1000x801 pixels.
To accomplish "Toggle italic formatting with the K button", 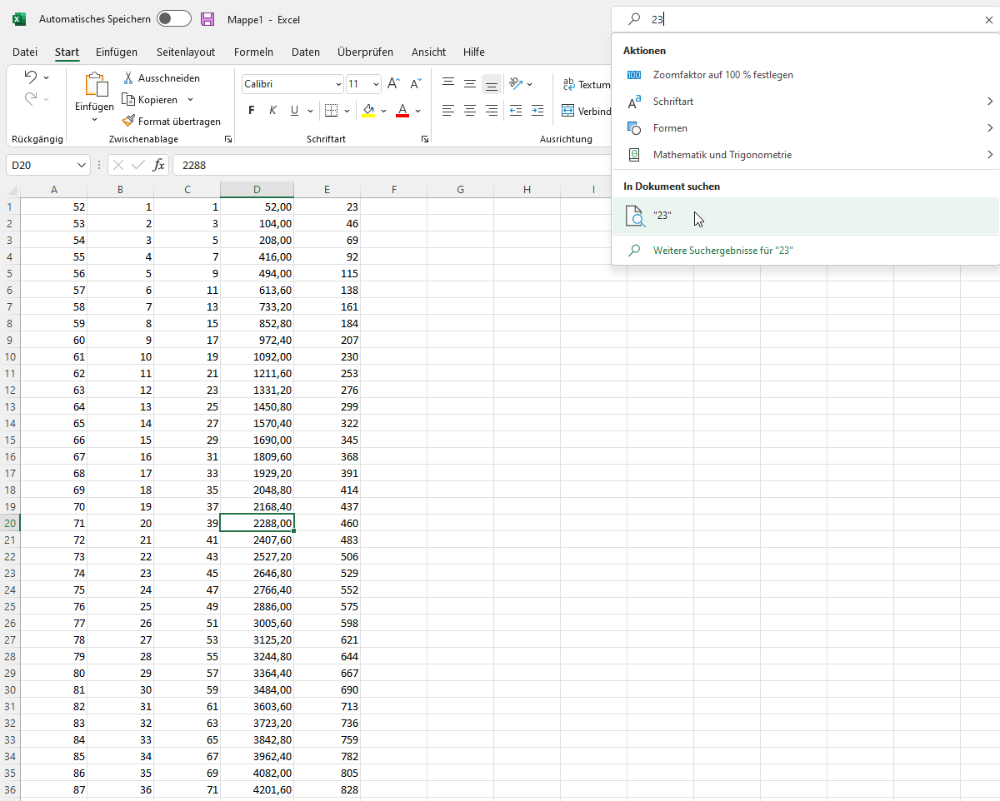I will tap(272, 110).
